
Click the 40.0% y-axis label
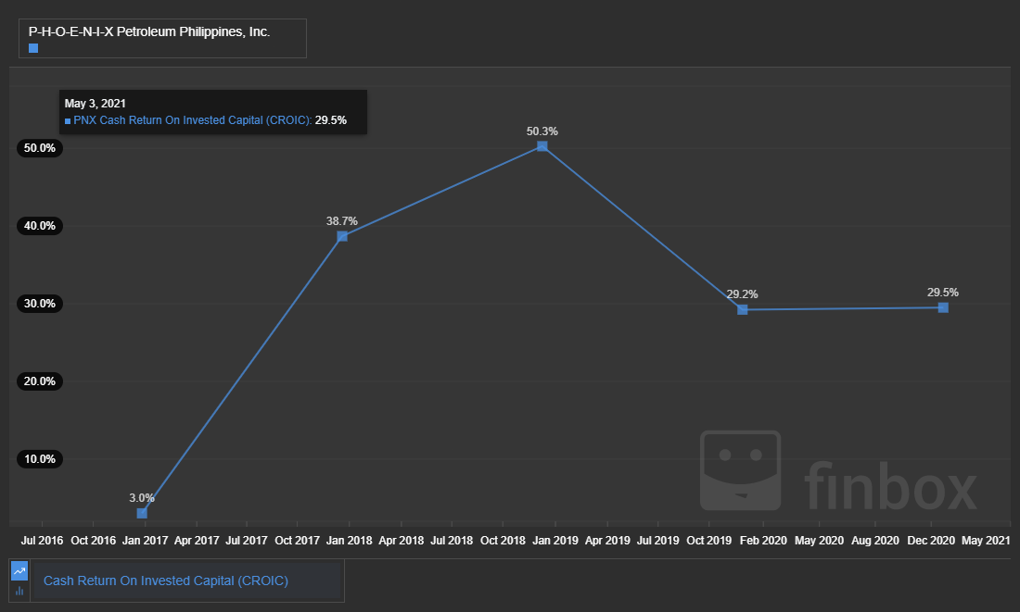click(x=40, y=226)
